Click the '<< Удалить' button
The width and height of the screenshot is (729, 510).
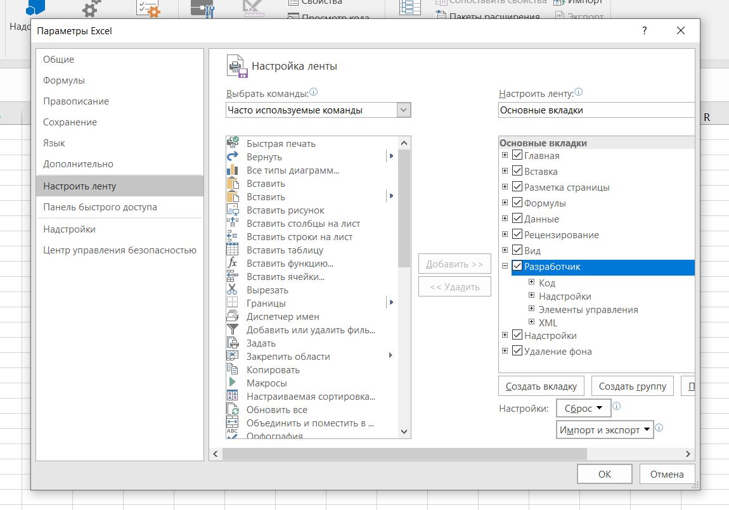point(455,286)
